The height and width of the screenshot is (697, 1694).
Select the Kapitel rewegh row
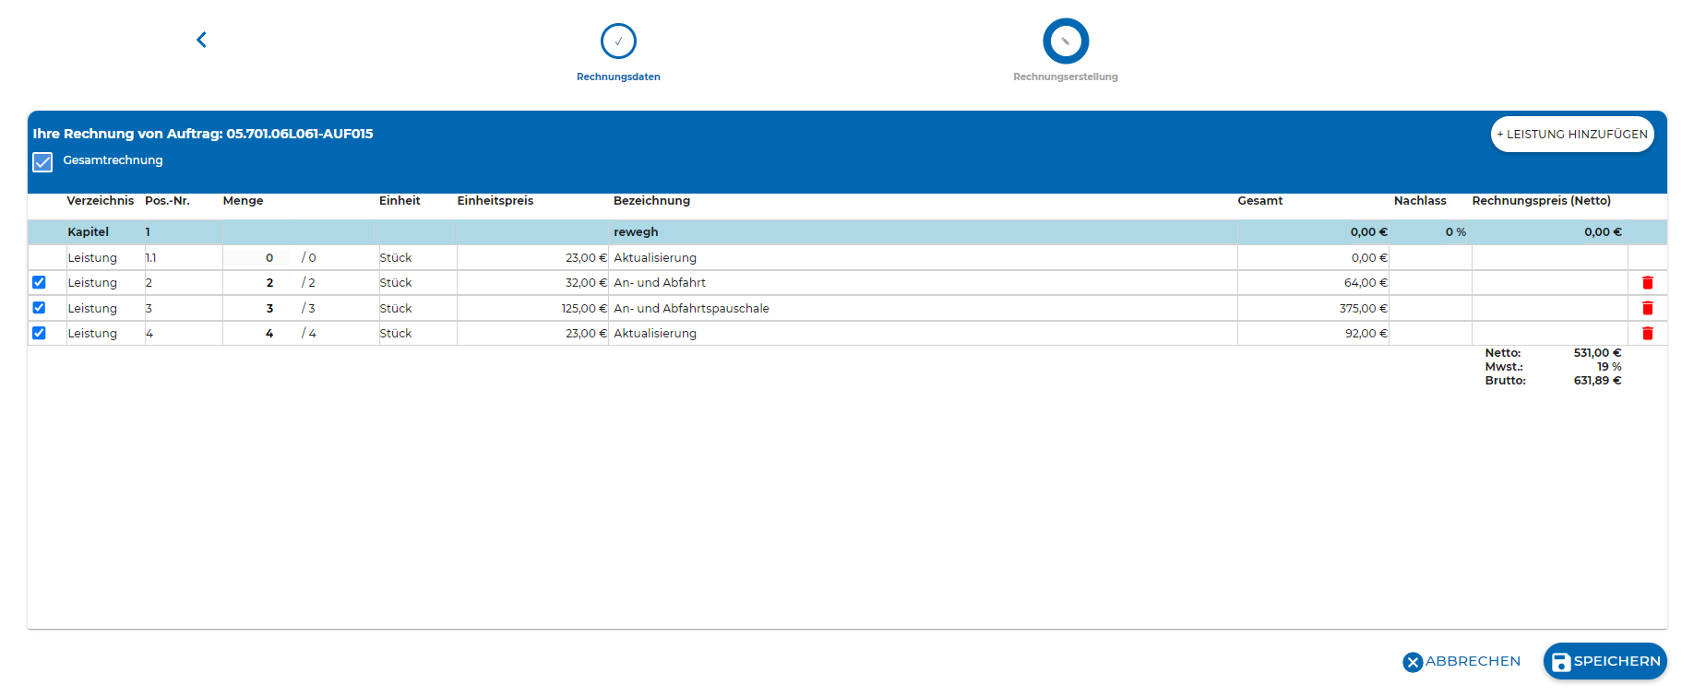(636, 232)
